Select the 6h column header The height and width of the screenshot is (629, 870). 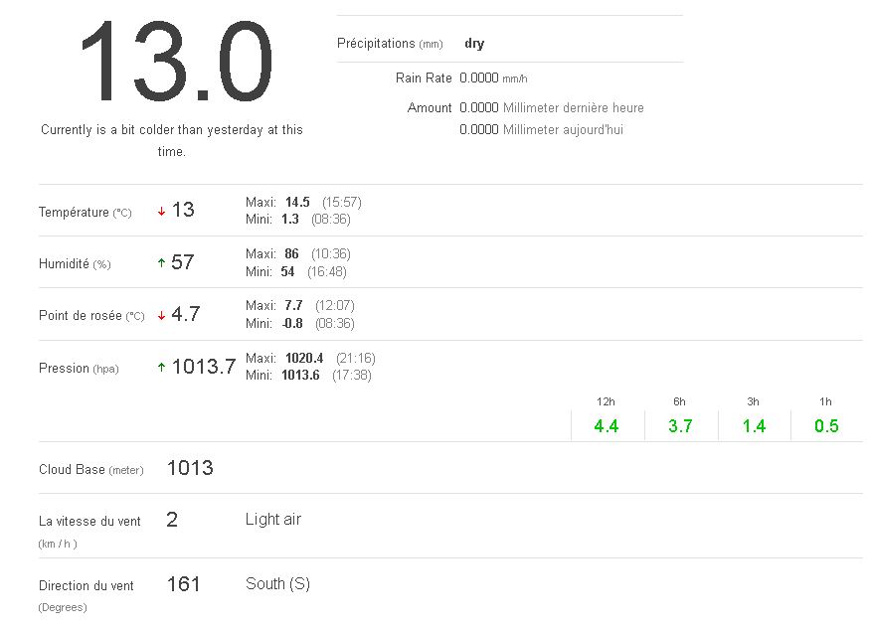coord(679,401)
